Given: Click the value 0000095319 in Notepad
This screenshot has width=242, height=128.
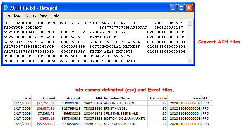Looking at the screenshot, I should coord(73,47).
